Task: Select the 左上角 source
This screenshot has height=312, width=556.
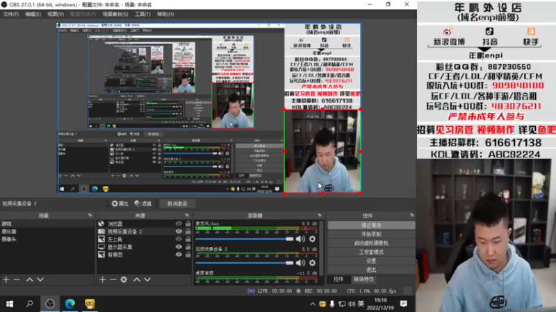Action: [115, 239]
